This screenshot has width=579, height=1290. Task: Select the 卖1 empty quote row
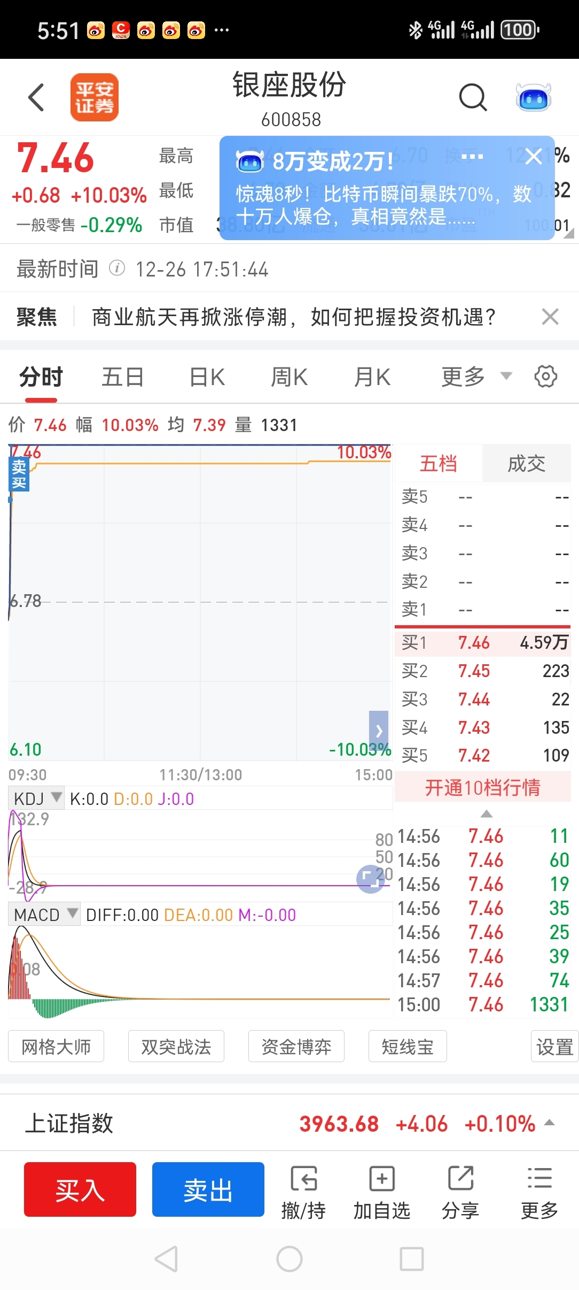(x=483, y=609)
